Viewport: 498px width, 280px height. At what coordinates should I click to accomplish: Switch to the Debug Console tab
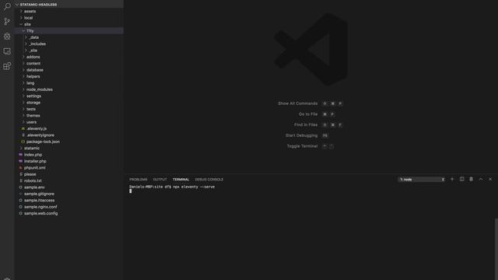click(x=209, y=180)
